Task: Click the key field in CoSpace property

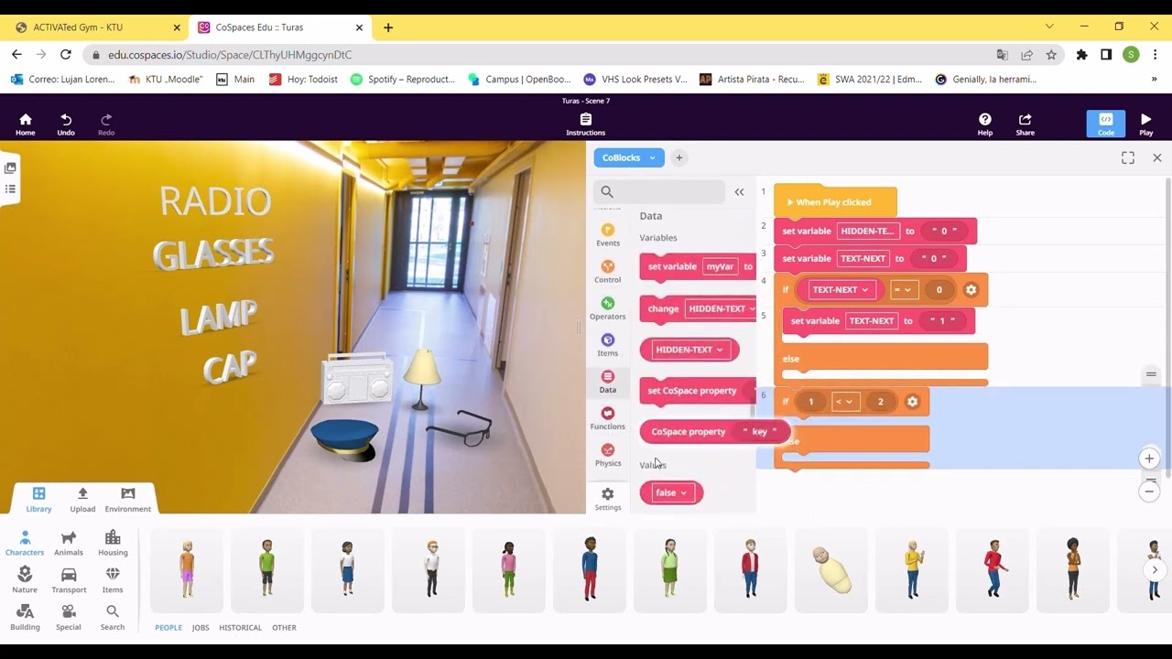Action: pos(759,432)
